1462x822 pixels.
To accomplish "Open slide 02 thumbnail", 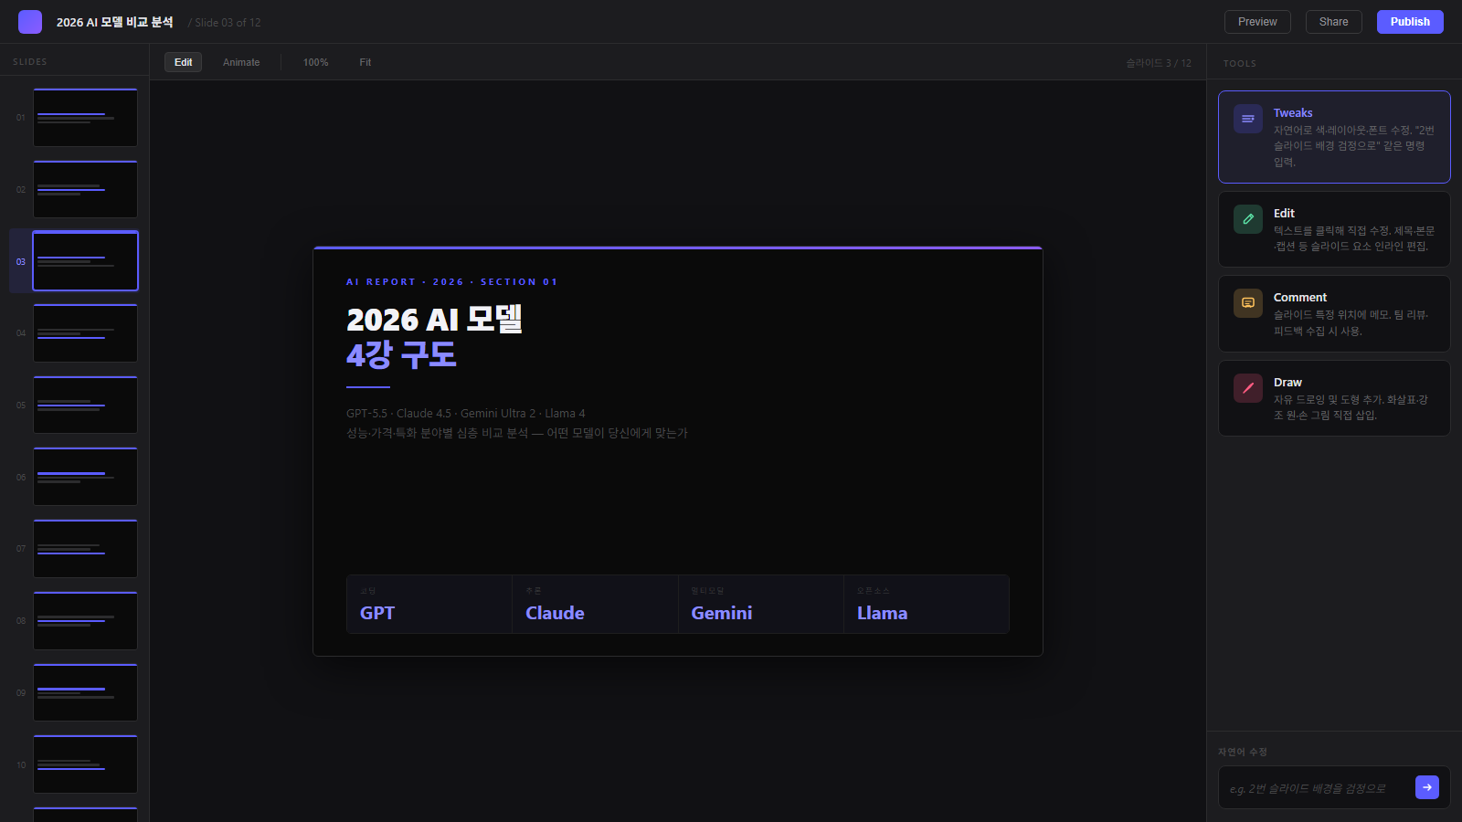I will coord(85,190).
